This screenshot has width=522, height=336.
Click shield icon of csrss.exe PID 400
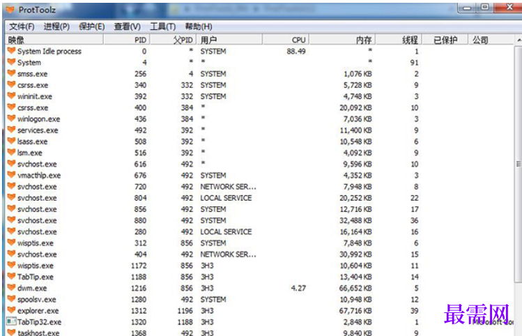[11, 107]
